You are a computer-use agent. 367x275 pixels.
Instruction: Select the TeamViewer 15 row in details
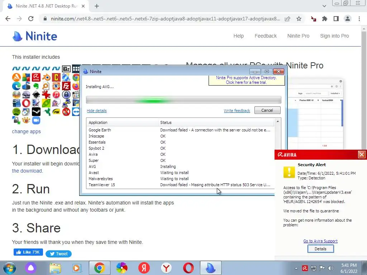coord(180,185)
